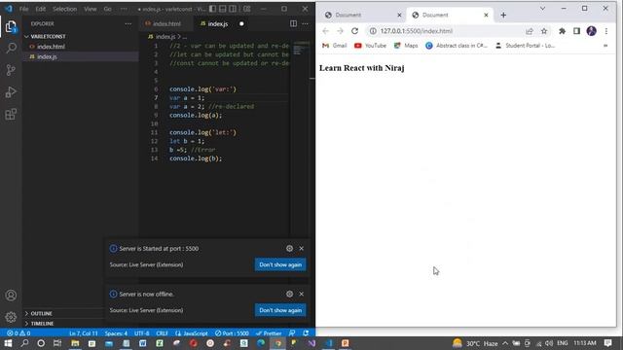Viewport: 623px width, 350px height.
Task: Toggle panel layout icon in title bar
Action: pyautogui.click(x=223, y=9)
